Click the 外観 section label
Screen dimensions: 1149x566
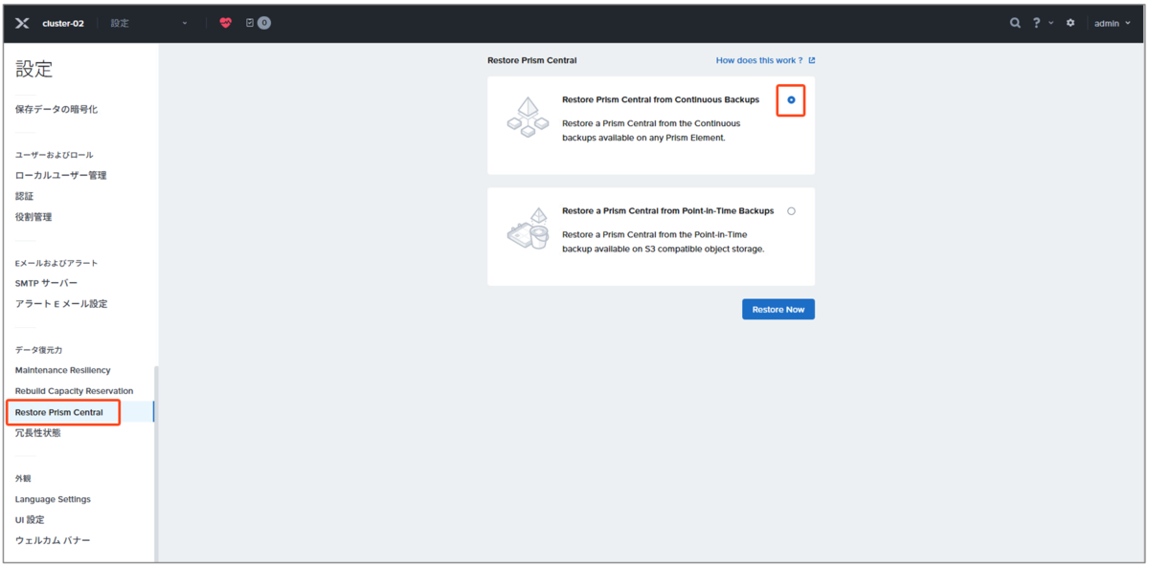pyautogui.click(x=23, y=478)
